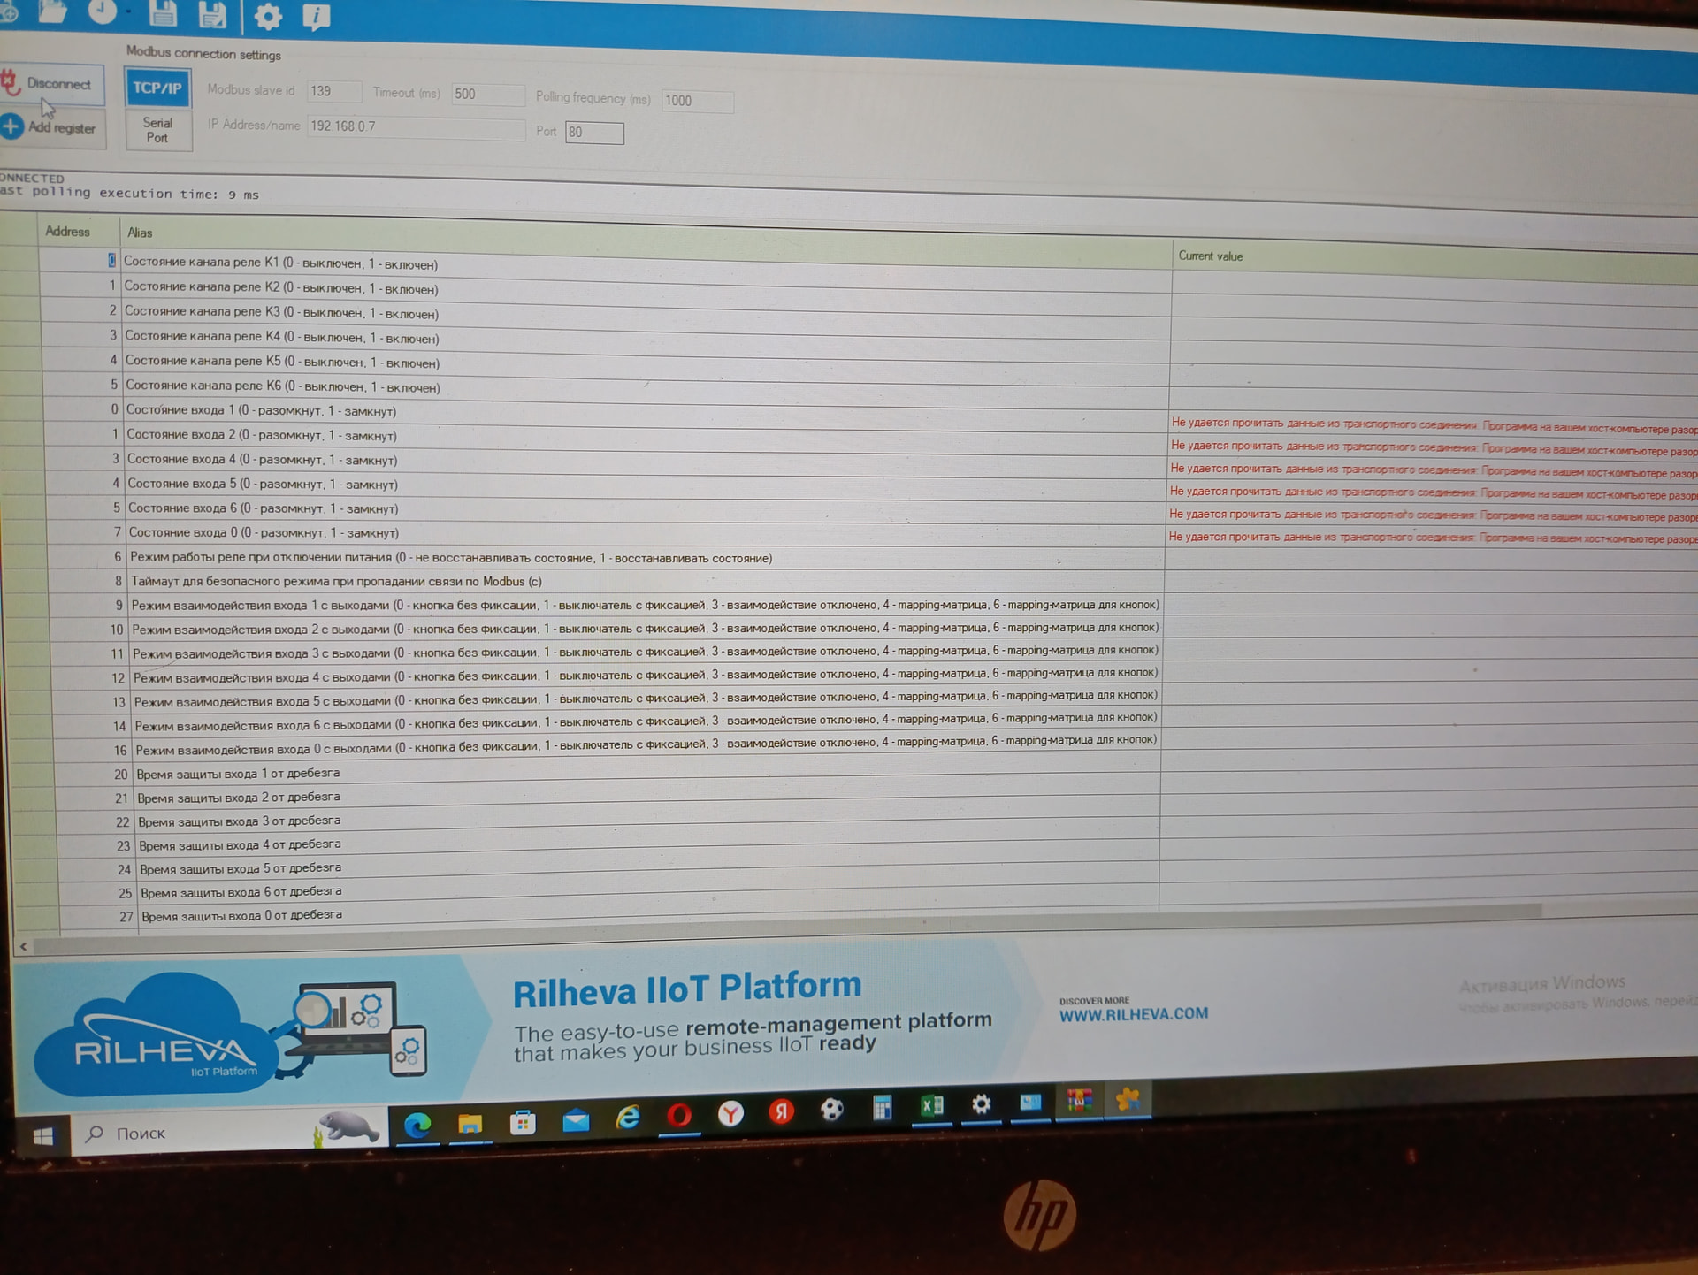Click the horizontal scrollbar left arrow
This screenshot has height=1275, width=1698.
[24, 946]
